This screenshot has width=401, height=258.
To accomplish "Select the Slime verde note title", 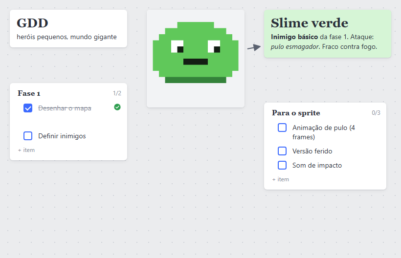I will pos(310,23).
